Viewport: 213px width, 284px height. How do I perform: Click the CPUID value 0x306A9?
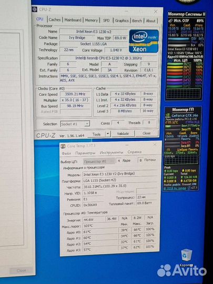coord(93,205)
